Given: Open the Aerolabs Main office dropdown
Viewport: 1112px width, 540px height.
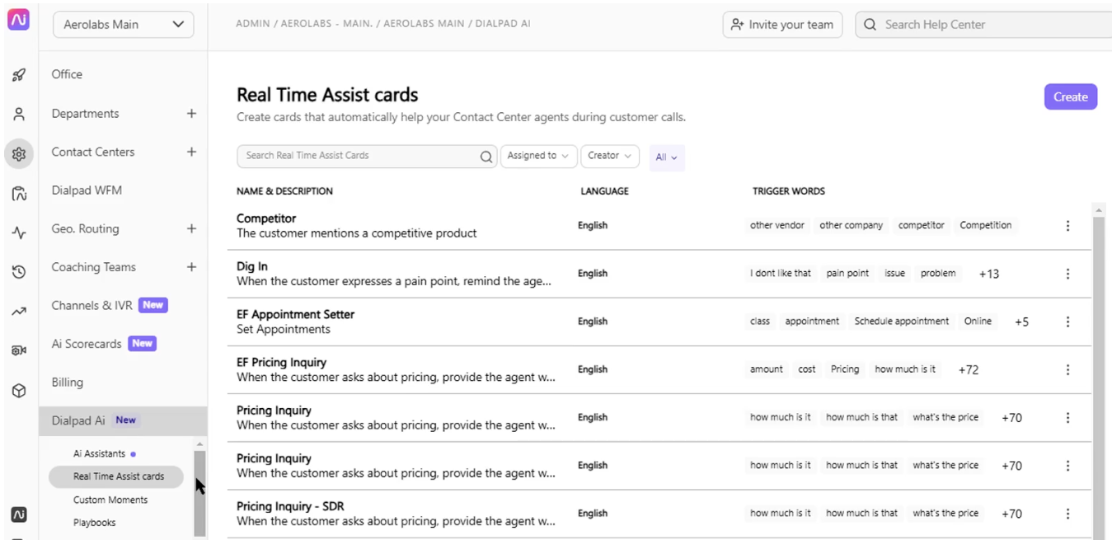Looking at the screenshot, I should tap(123, 25).
